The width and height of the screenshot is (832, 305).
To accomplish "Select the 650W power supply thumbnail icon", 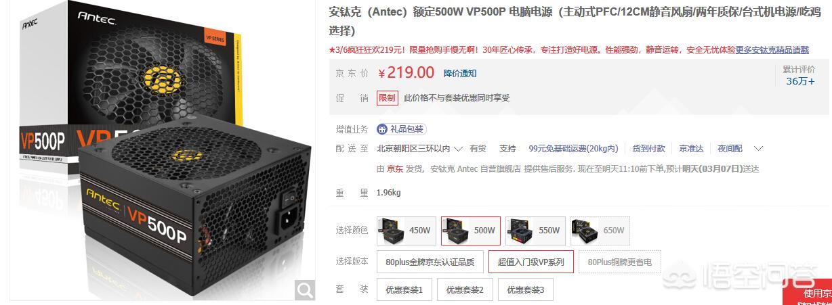I will pos(584,231).
